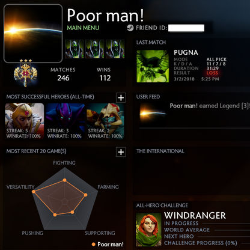250x250 pixels.
Task: Expand the Most Recent 20 Games plus button
Action: (121, 152)
